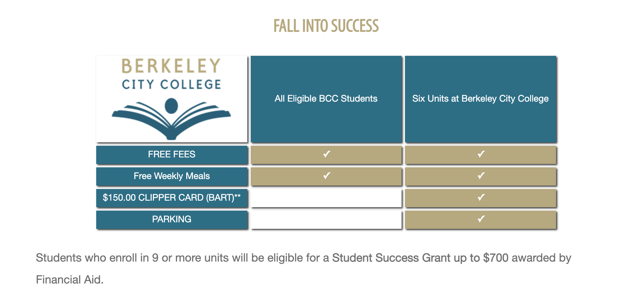Click Parking checkmark under Six Units column
Viewport: 617px width, 300px height.
[481, 219]
